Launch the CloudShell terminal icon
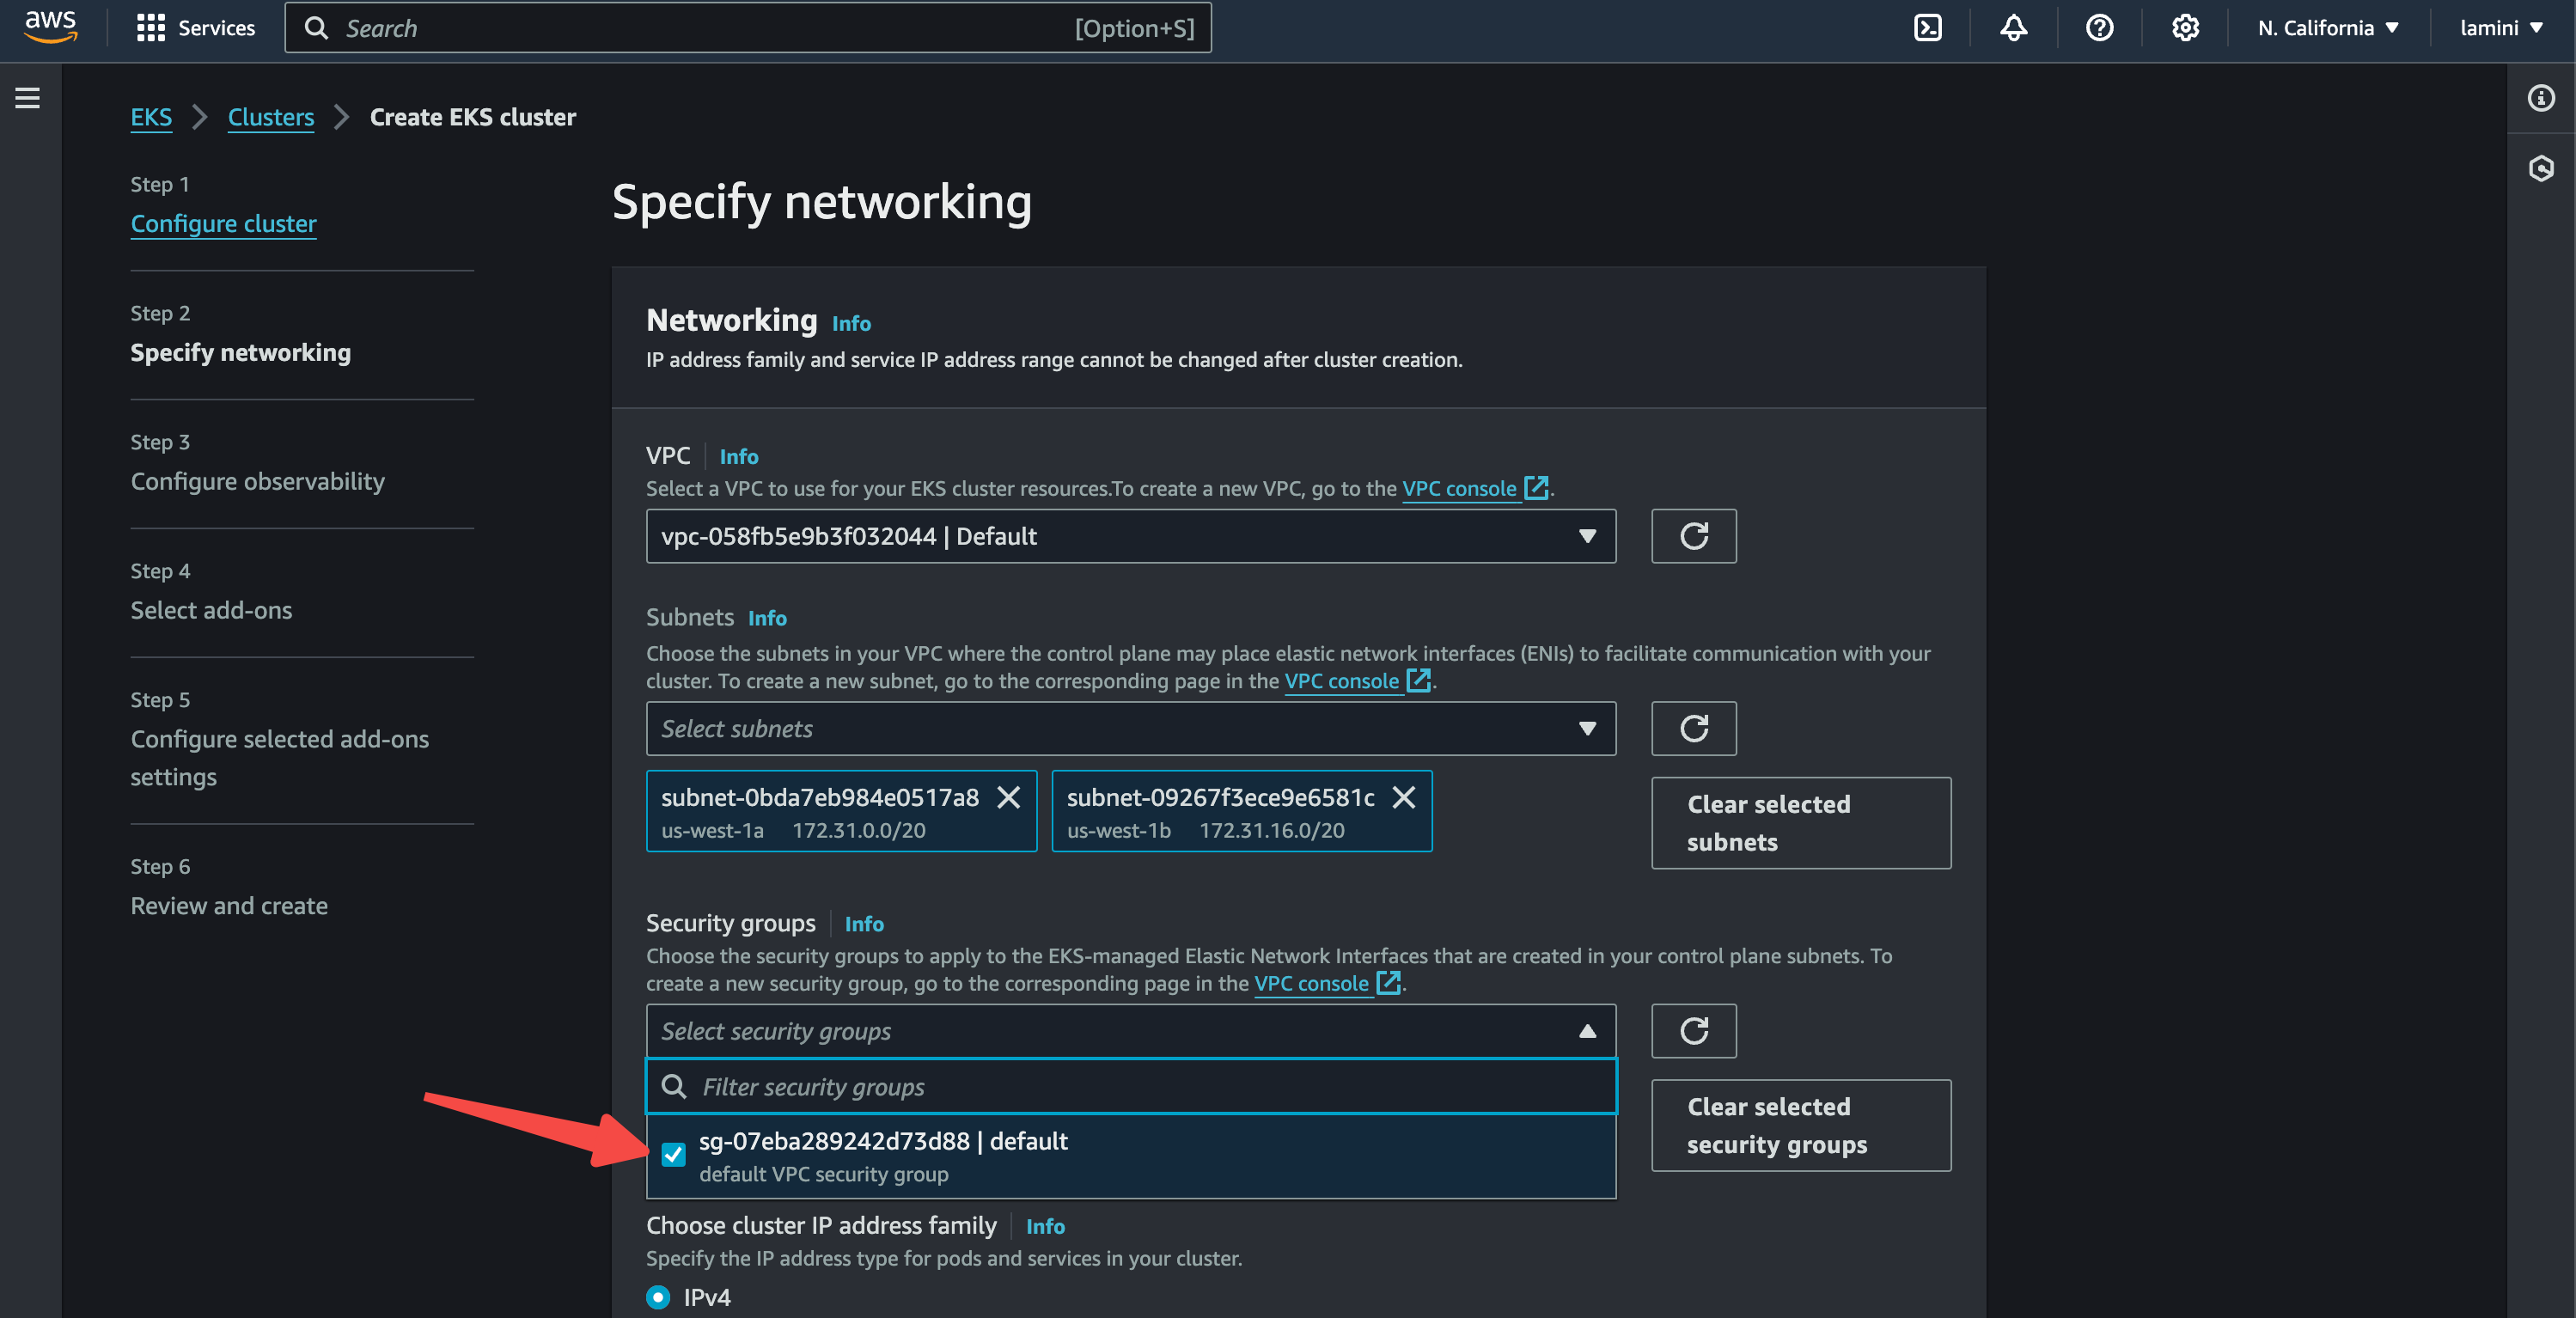The width and height of the screenshot is (2576, 1318). point(1927,28)
